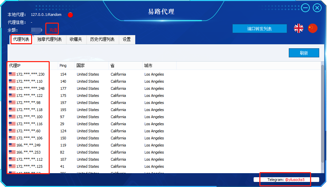Open the 设置 settings tab
This screenshot has width=327, height=187.
127,39
